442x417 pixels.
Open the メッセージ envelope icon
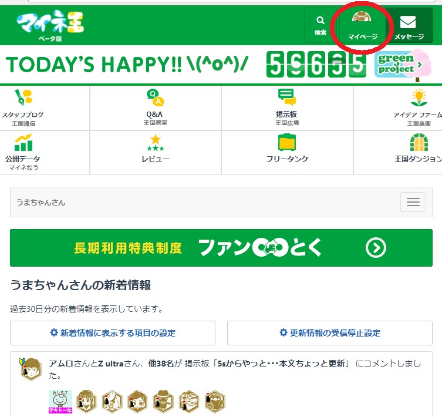pos(408,22)
